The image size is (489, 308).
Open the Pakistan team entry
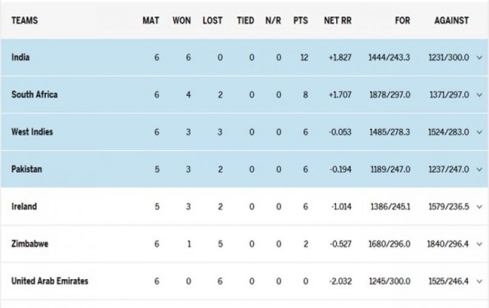coord(26,169)
